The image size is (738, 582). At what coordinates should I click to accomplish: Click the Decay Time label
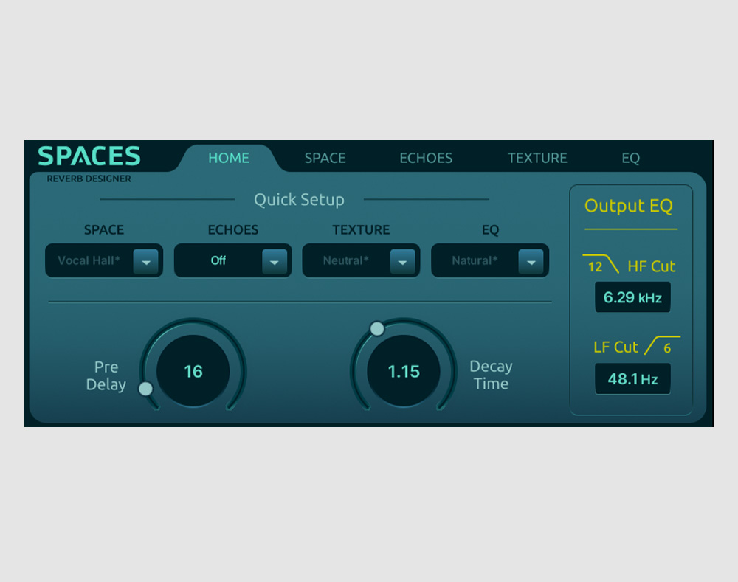(491, 375)
